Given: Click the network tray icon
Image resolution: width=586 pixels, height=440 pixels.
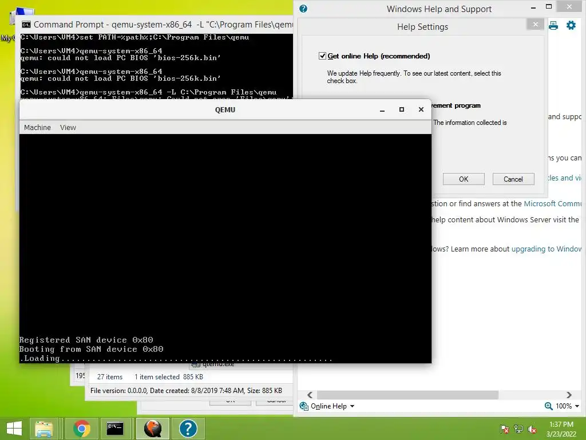Looking at the screenshot, I should (518, 429).
